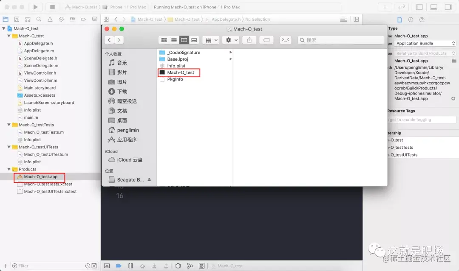Switch Finder to icon view

point(164,40)
